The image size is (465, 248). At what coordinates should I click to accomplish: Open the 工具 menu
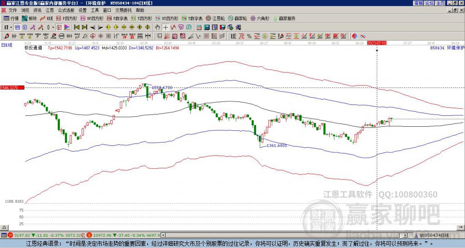[x=94, y=10]
